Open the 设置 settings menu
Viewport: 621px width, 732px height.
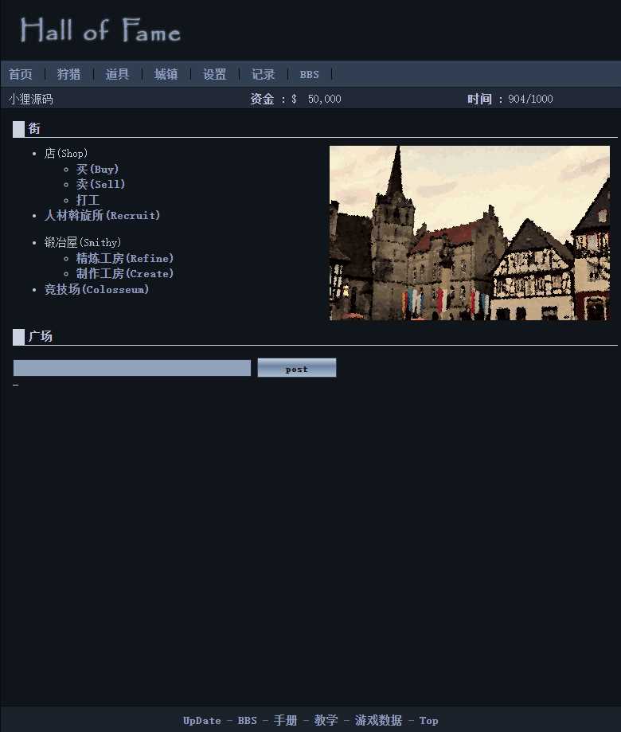click(x=214, y=74)
